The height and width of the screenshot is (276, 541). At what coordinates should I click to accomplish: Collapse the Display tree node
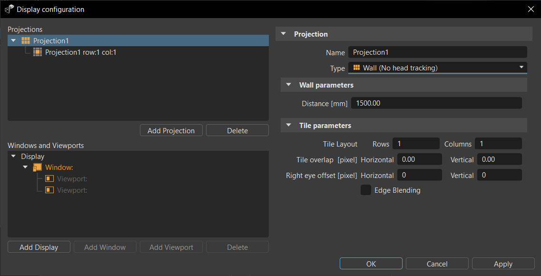(13, 156)
